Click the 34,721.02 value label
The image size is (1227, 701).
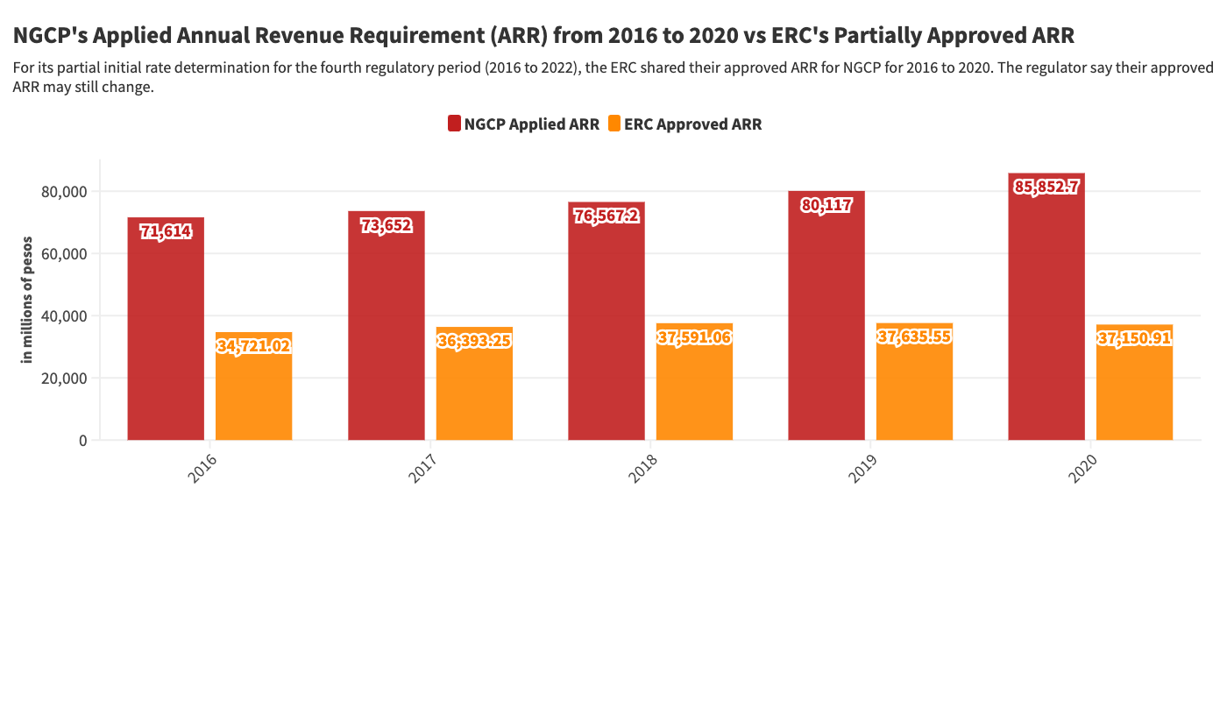pyautogui.click(x=254, y=346)
